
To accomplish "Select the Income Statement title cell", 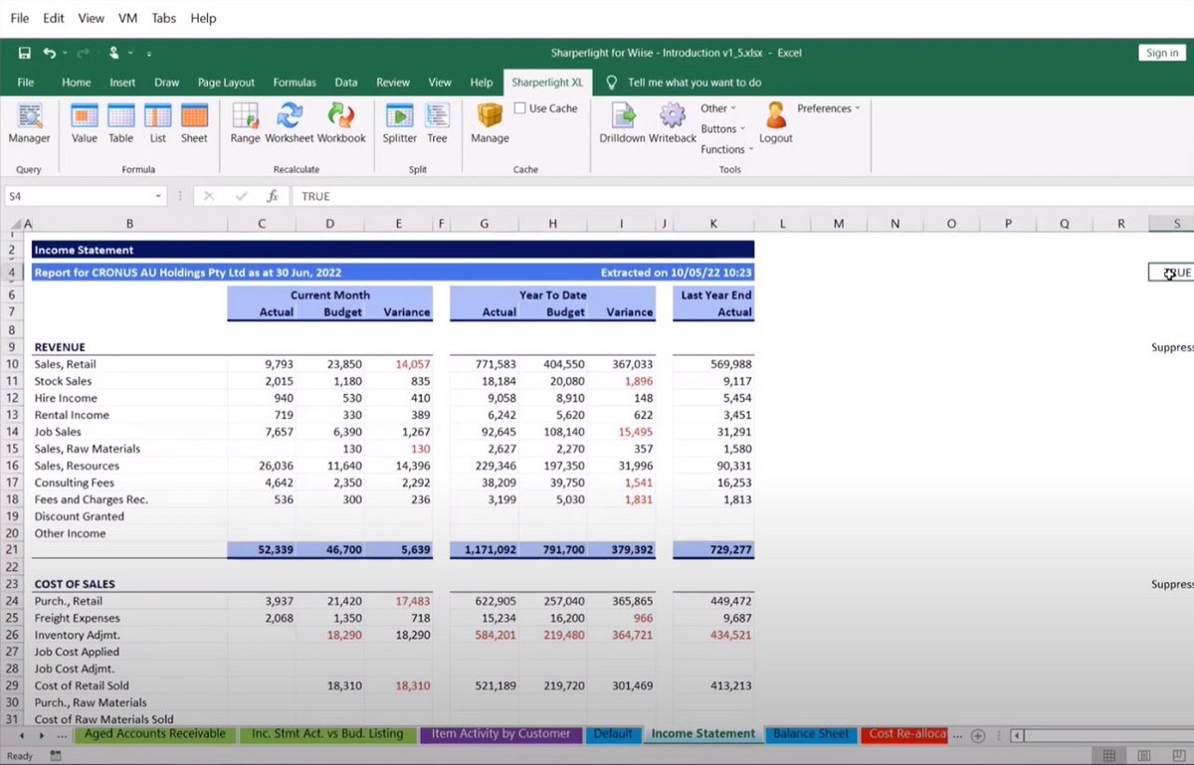I will click(392, 250).
